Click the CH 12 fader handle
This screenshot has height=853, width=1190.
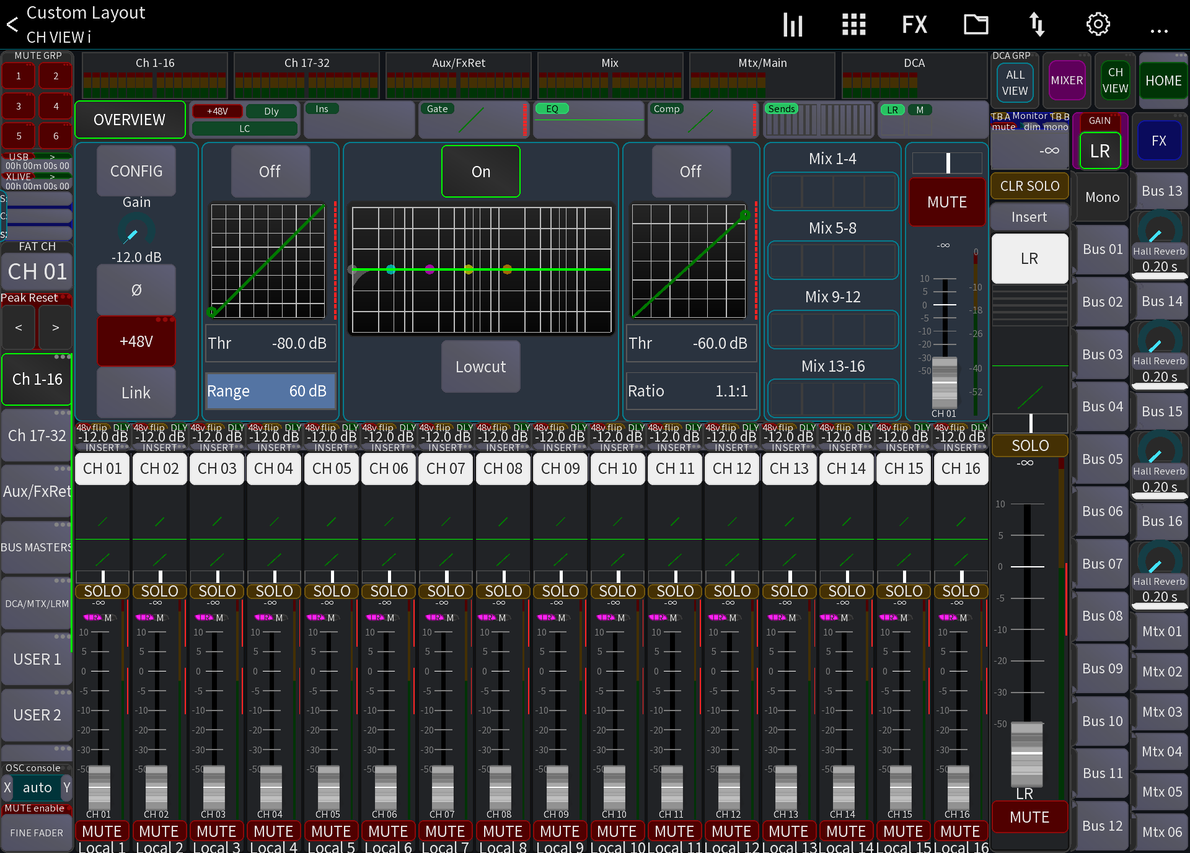click(x=729, y=787)
